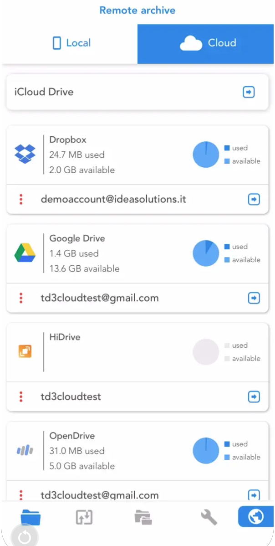Open the wrench settings icon
Screen dimensions: 275x546
[x=209, y=517]
